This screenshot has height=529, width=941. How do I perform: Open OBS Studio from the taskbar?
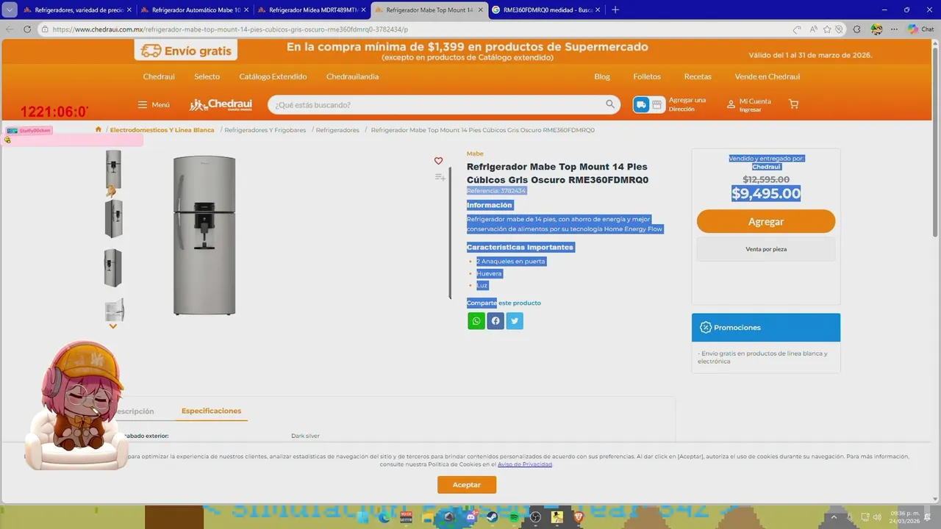point(536,517)
